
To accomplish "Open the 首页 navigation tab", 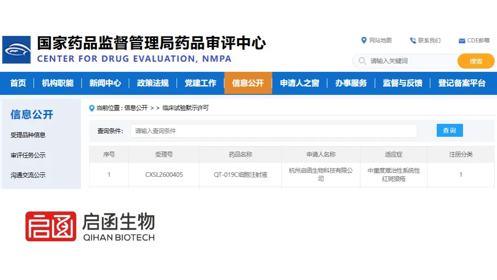I will coord(18,83).
